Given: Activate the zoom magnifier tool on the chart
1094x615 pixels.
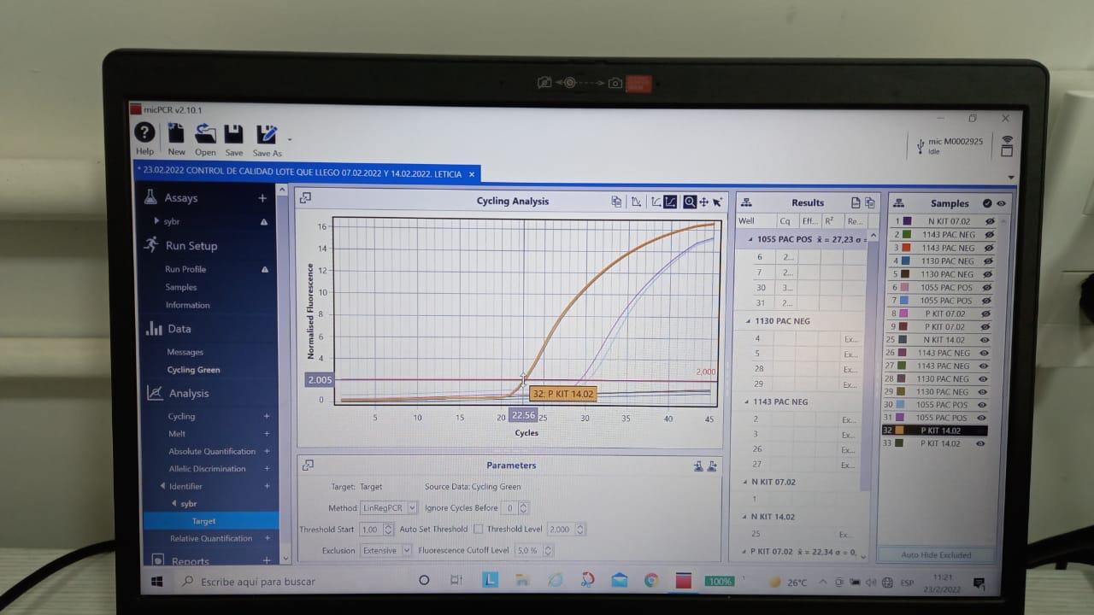Looking at the screenshot, I should 689,202.
